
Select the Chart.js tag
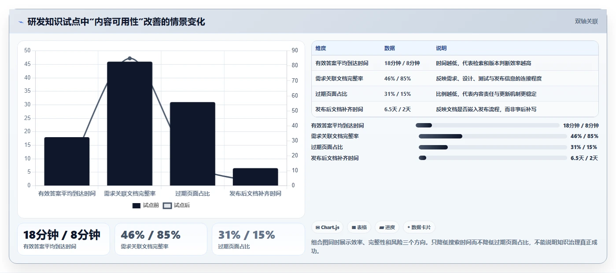(x=327, y=227)
